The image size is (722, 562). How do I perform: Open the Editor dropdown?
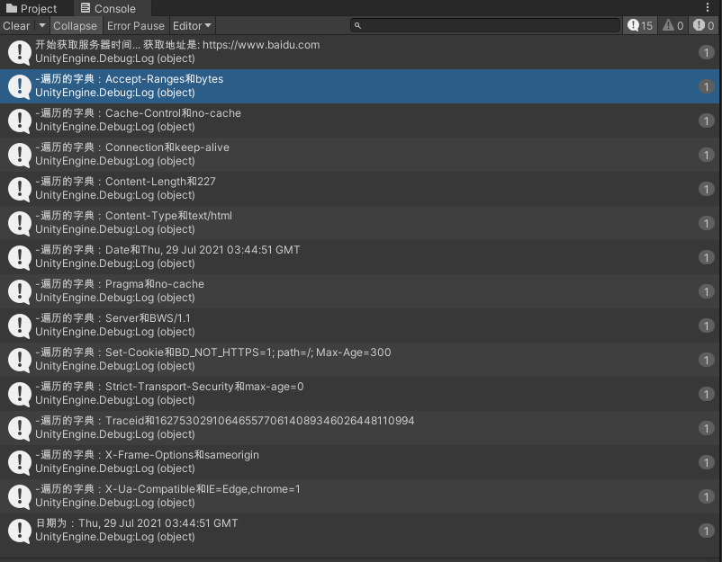point(192,26)
